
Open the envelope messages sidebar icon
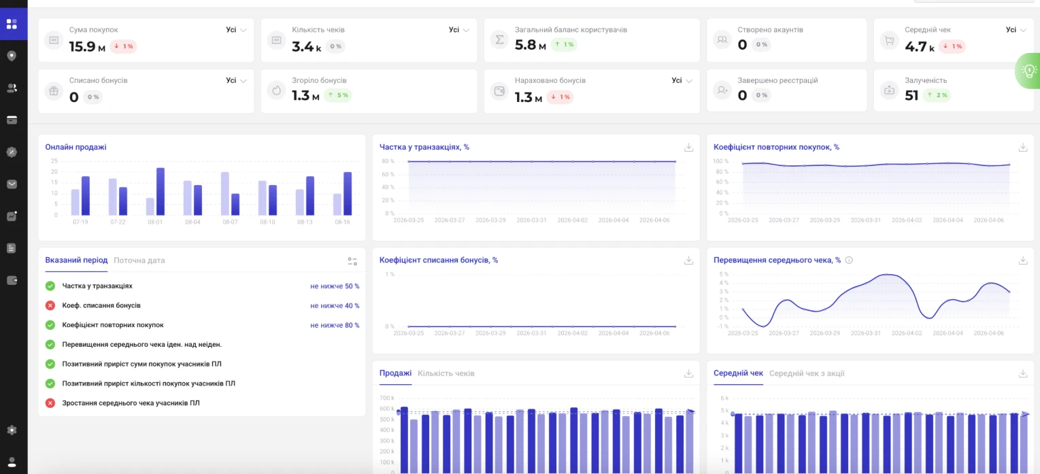12,184
